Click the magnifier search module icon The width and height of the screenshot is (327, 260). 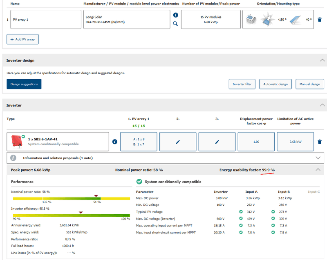[x=175, y=24]
